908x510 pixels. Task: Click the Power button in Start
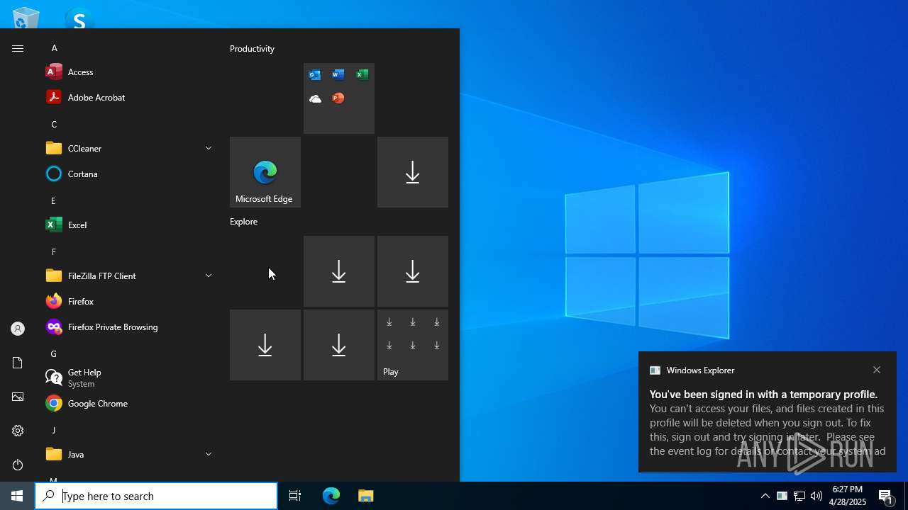[18, 465]
